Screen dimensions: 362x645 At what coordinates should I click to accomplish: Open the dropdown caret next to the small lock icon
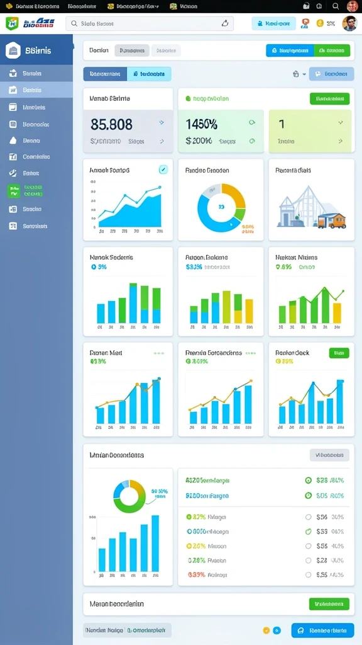[x=304, y=74]
